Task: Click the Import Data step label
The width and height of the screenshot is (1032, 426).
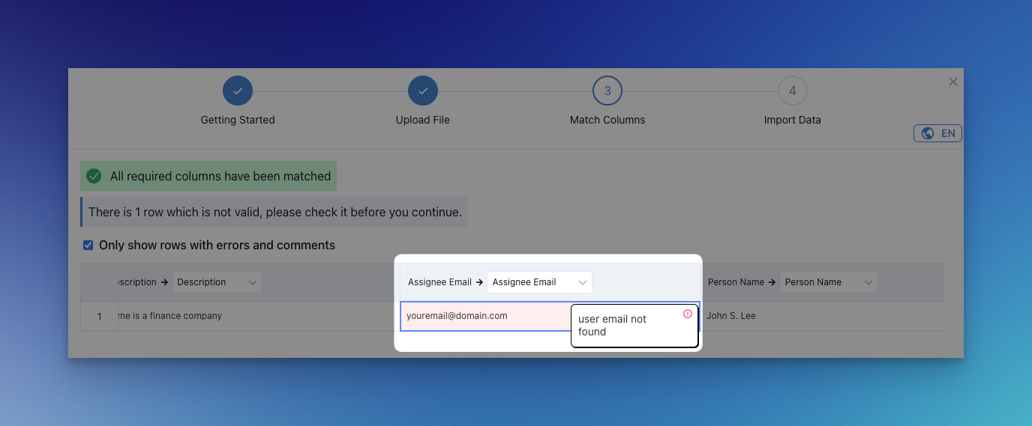Action: click(x=793, y=120)
